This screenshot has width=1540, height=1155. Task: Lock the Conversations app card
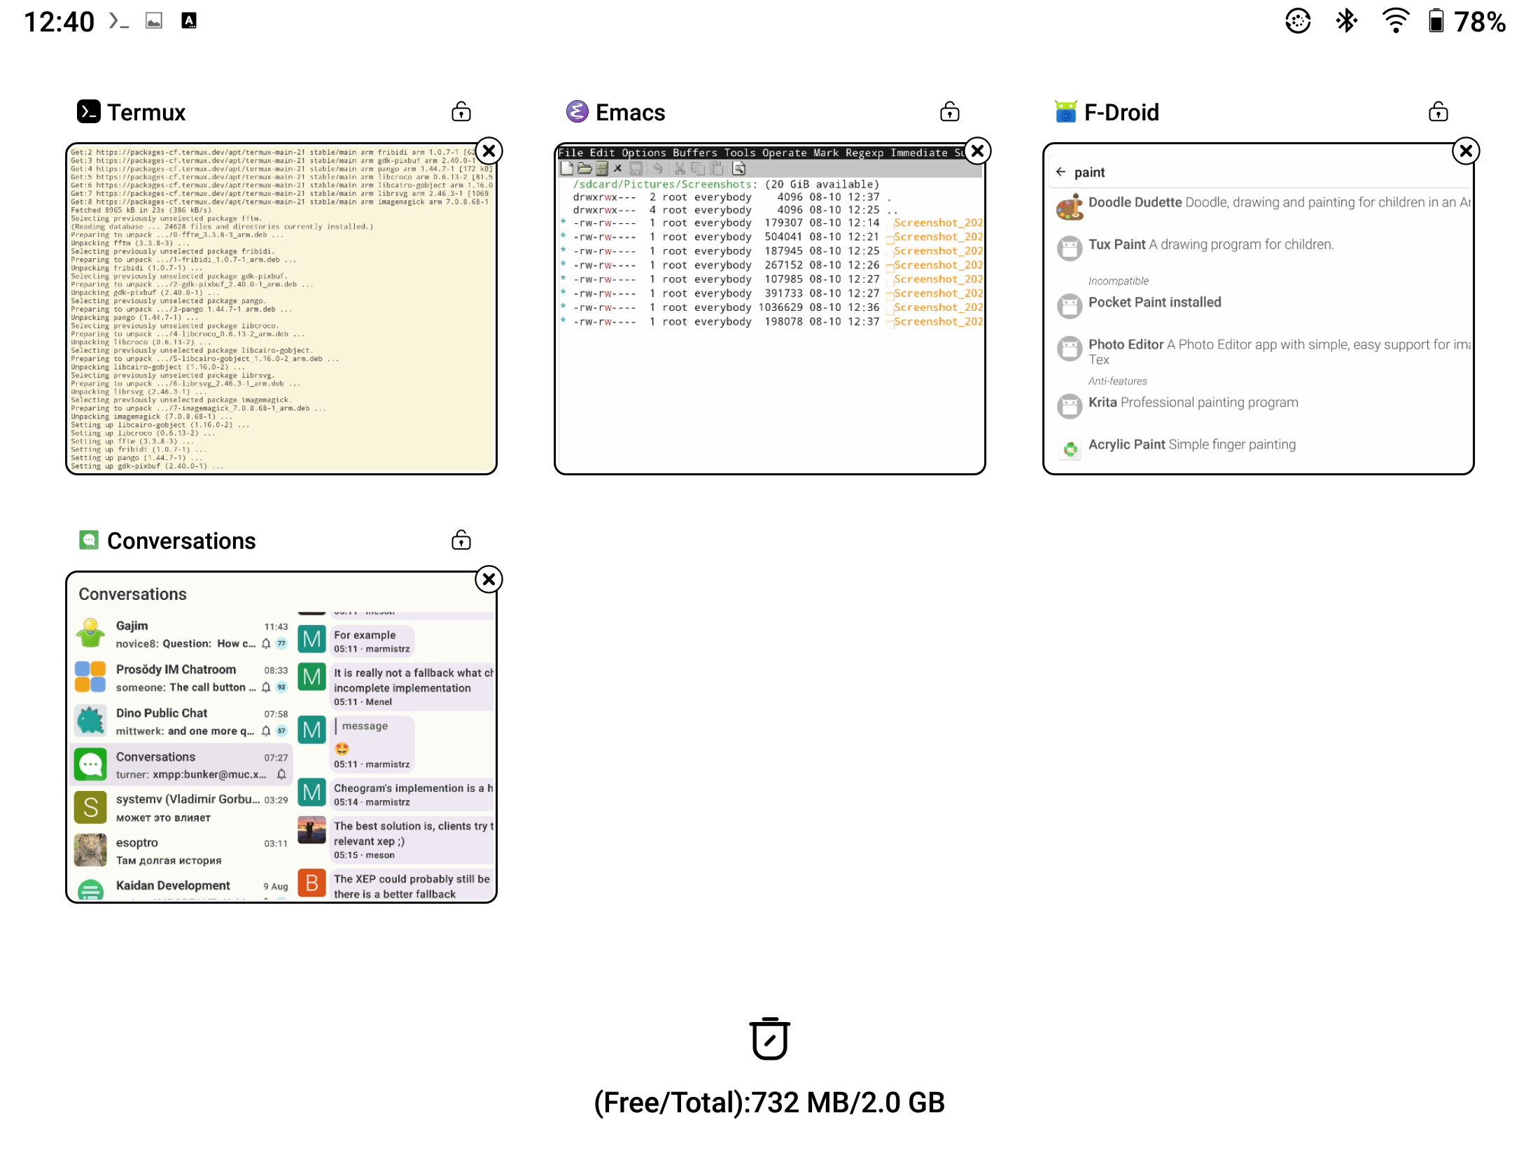click(461, 540)
